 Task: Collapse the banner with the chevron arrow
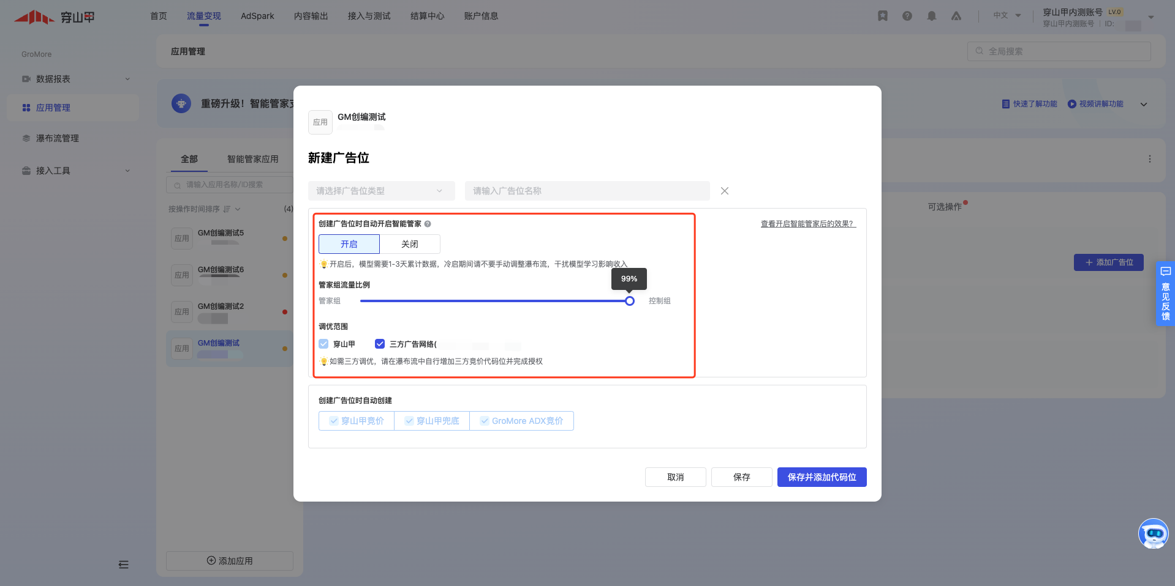click(1144, 105)
